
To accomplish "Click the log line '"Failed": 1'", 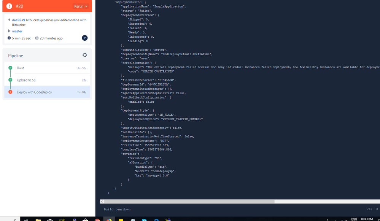I will (x=137, y=28).
